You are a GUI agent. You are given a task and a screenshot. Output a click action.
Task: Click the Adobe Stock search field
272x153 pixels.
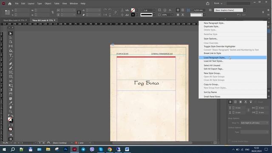point(238,3)
